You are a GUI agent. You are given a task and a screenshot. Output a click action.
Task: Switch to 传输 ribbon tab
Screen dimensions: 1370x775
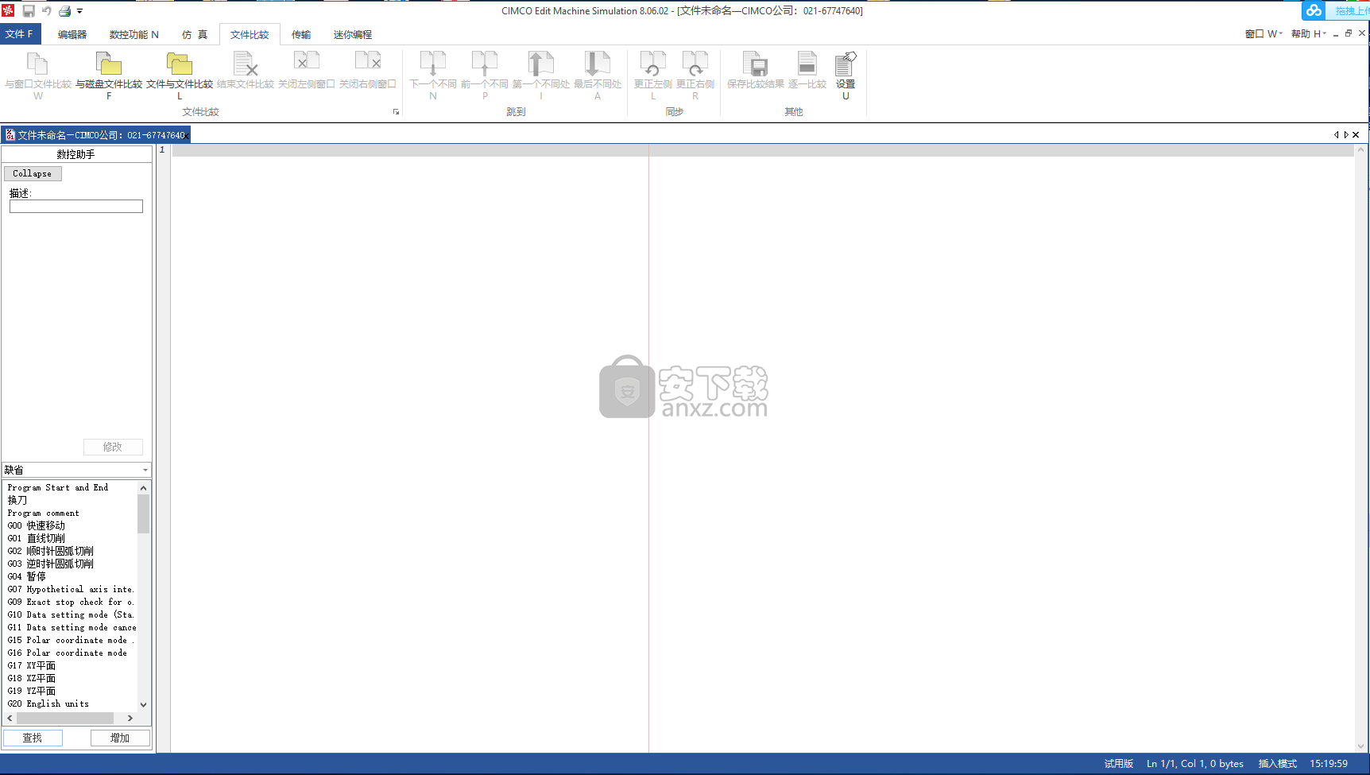coord(301,34)
